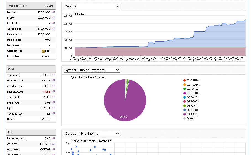Click the chart icon beside Balance value
The height and width of the screenshot is (155, 251).
point(54,12)
